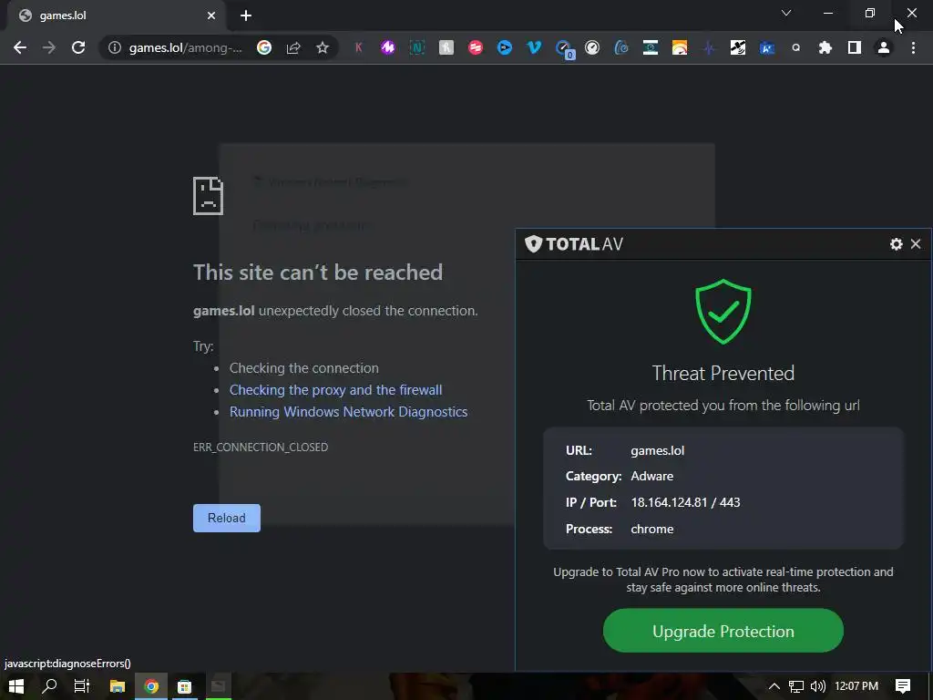Viewport: 933px width, 700px height.
Task: Open the Chrome profile avatar
Action: pyautogui.click(x=884, y=47)
